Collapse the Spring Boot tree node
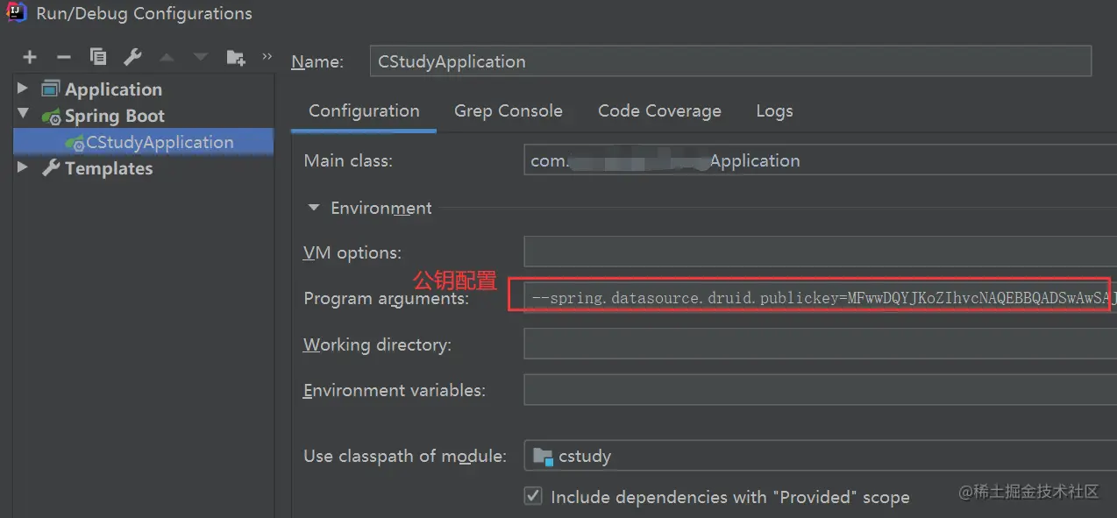The width and height of the screenshot is (1117, 518). point(23,115)
